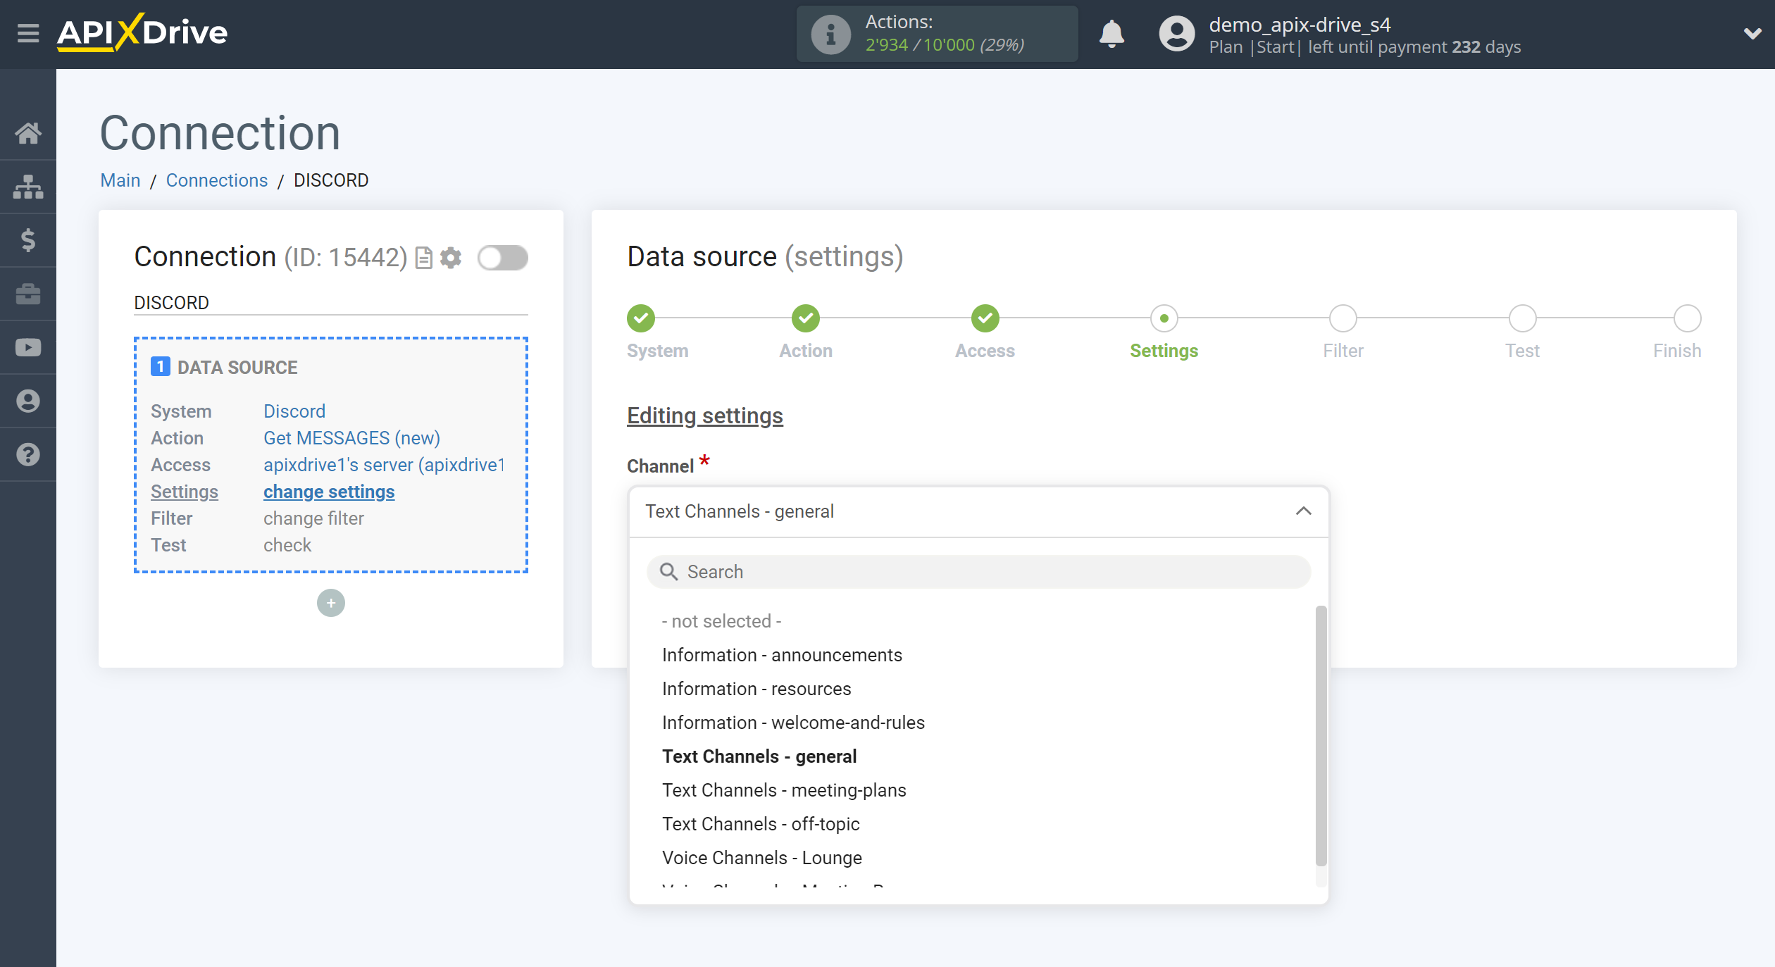This screenshot has height=967, width=1775.
Task: Select Text Channels - meeting-plans channel
Action: [x=784, y=790]
